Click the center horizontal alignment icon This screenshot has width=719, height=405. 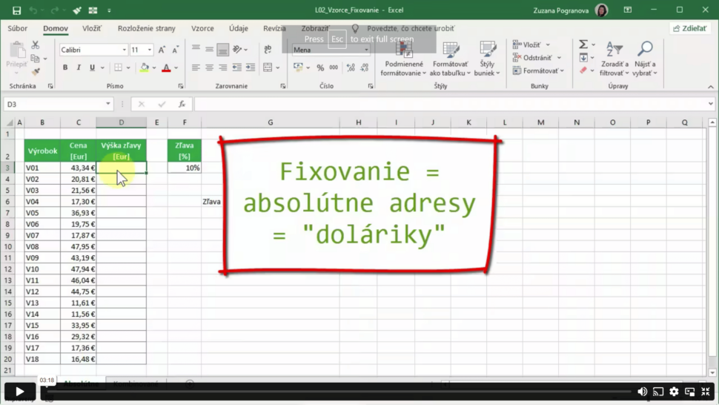click(209, 67)
